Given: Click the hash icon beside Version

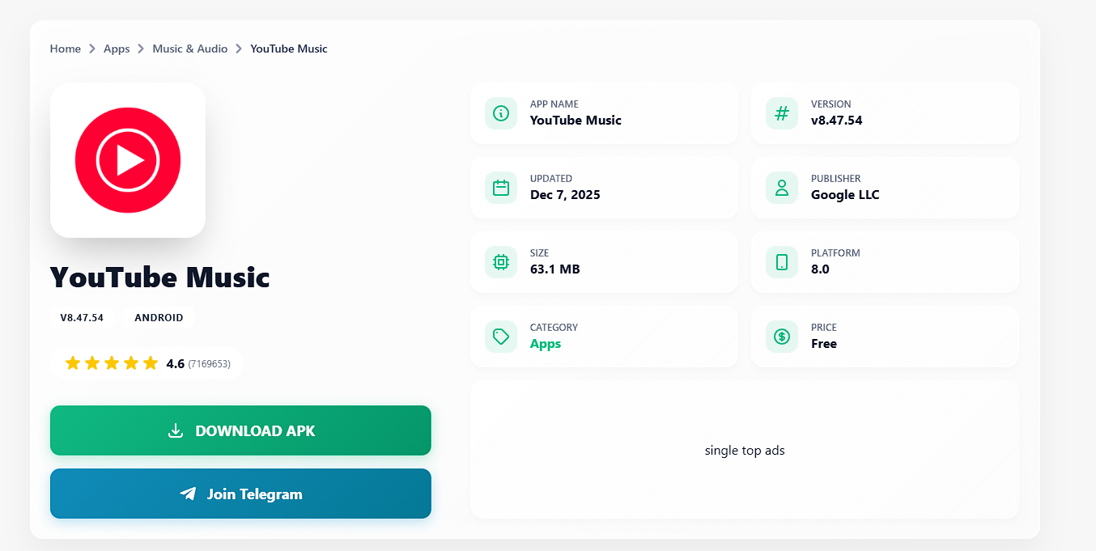Looking at the screenshot, I should coord(782,113).
